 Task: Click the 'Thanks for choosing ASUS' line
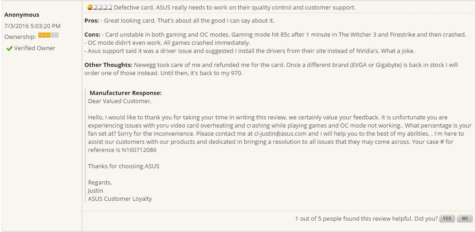click(123, 166)
